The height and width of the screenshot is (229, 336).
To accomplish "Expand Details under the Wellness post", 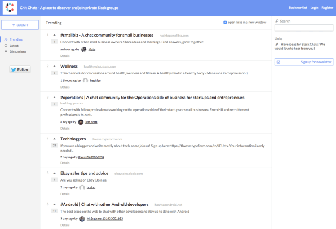I will pyautogui.click(x=65, y=87).
